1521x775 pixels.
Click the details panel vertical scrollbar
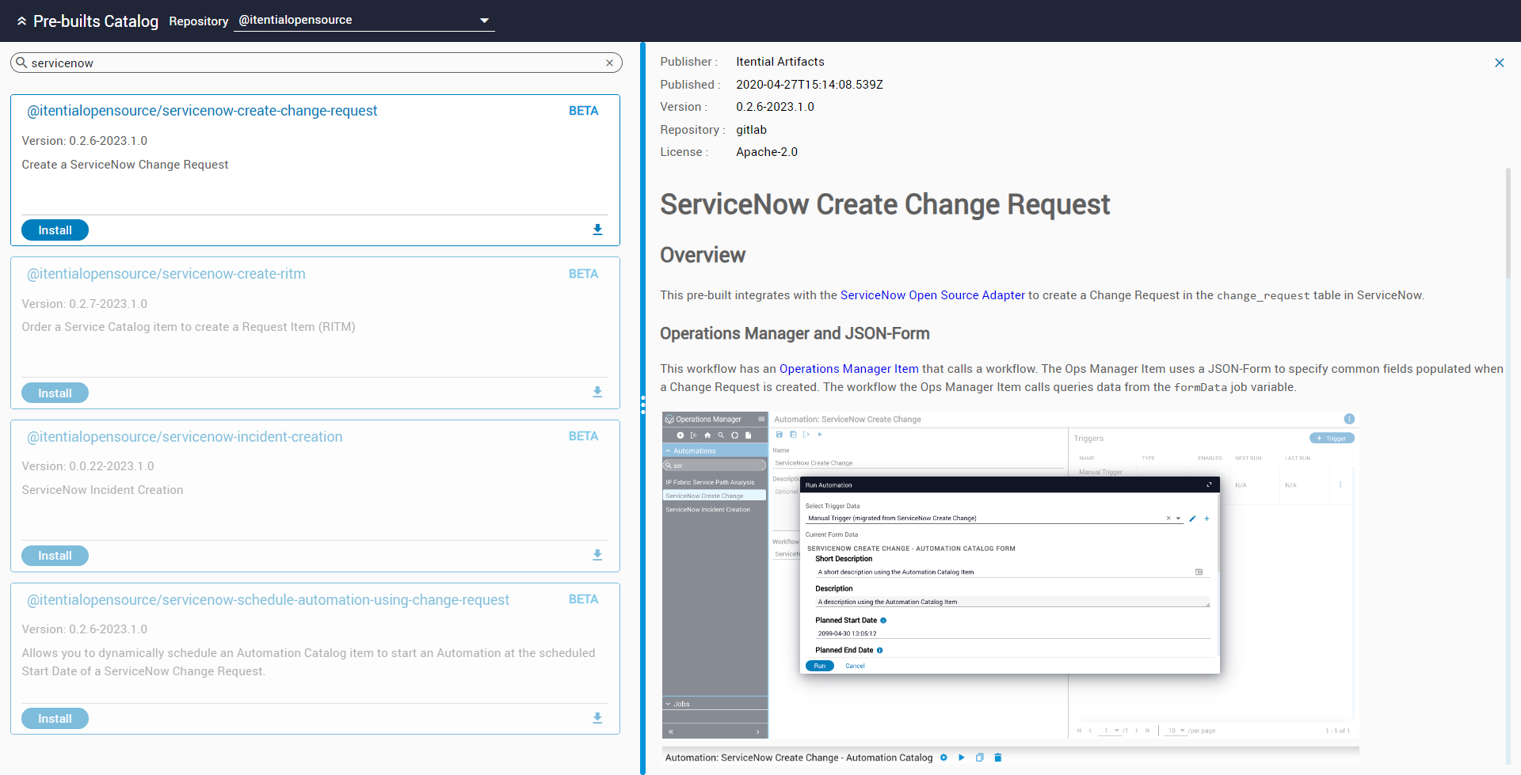pyautogui.click(x=1508, y=222)
